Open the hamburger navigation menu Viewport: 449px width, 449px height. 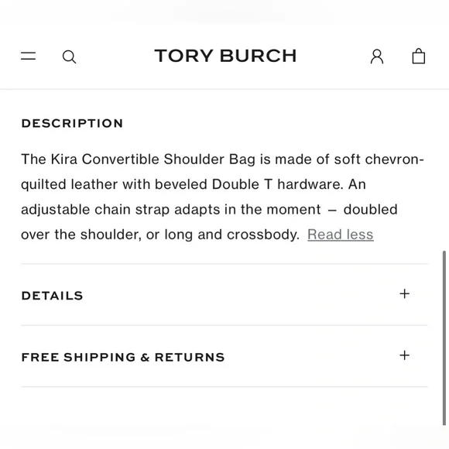coord(28,56)
